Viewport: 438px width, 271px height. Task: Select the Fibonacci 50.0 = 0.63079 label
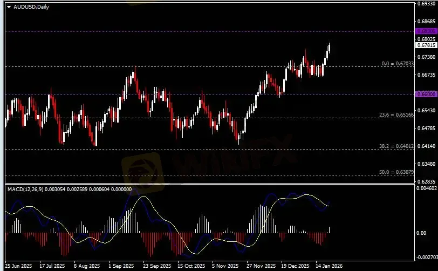(x=396, y=172)
